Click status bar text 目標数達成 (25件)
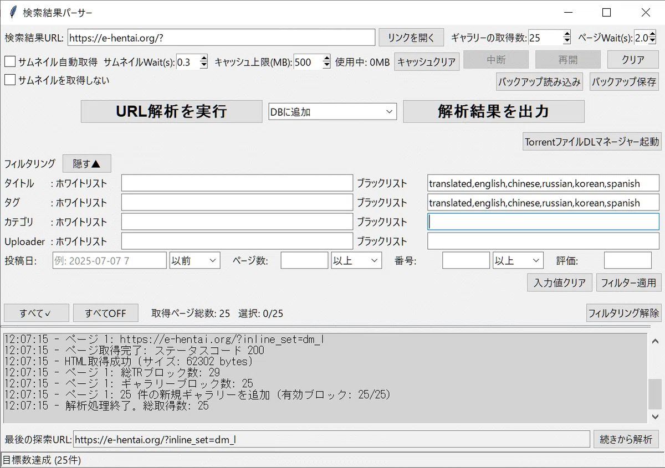 point(42,460)
